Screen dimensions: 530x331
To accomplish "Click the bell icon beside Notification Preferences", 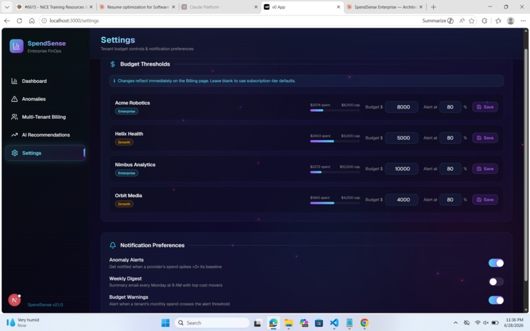I will [112, 245].
